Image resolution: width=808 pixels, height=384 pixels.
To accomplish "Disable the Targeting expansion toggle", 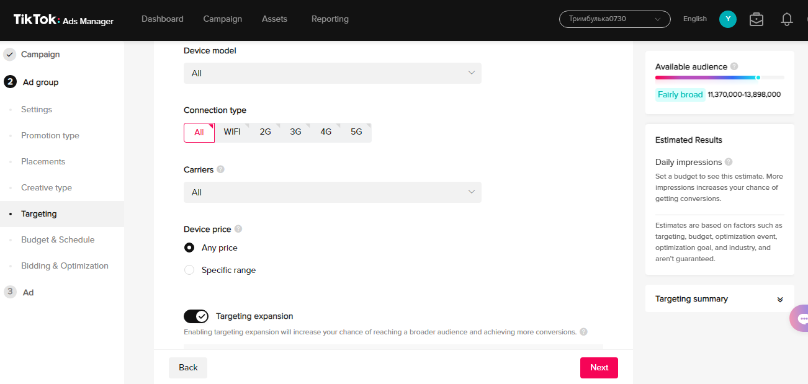I will [196, 316].
